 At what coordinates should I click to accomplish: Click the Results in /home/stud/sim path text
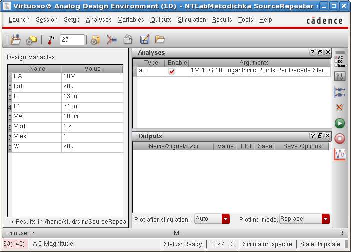pyautogui.click(x=68, y=222)
